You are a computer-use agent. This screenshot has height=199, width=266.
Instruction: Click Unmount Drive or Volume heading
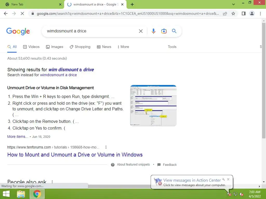click(x=50, y=88)
